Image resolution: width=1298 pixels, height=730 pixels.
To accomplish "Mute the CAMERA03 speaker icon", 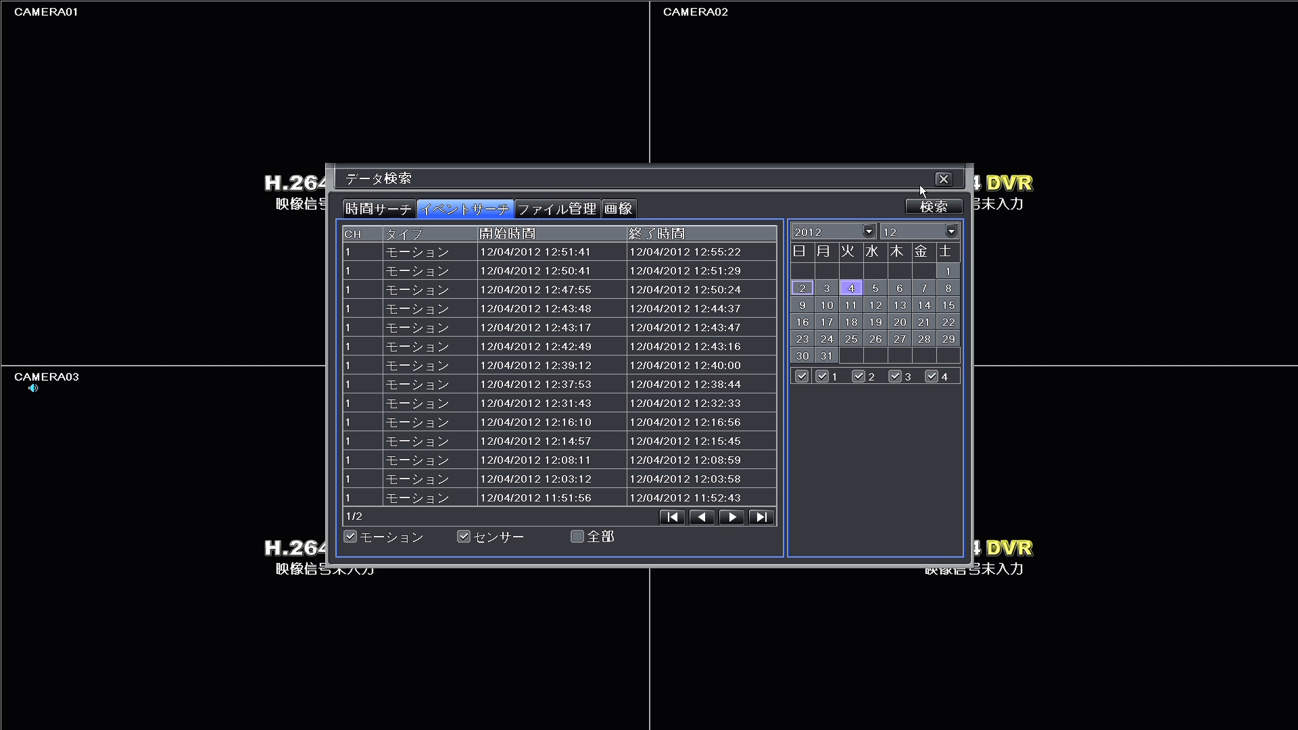I will [x=32, y=389].
